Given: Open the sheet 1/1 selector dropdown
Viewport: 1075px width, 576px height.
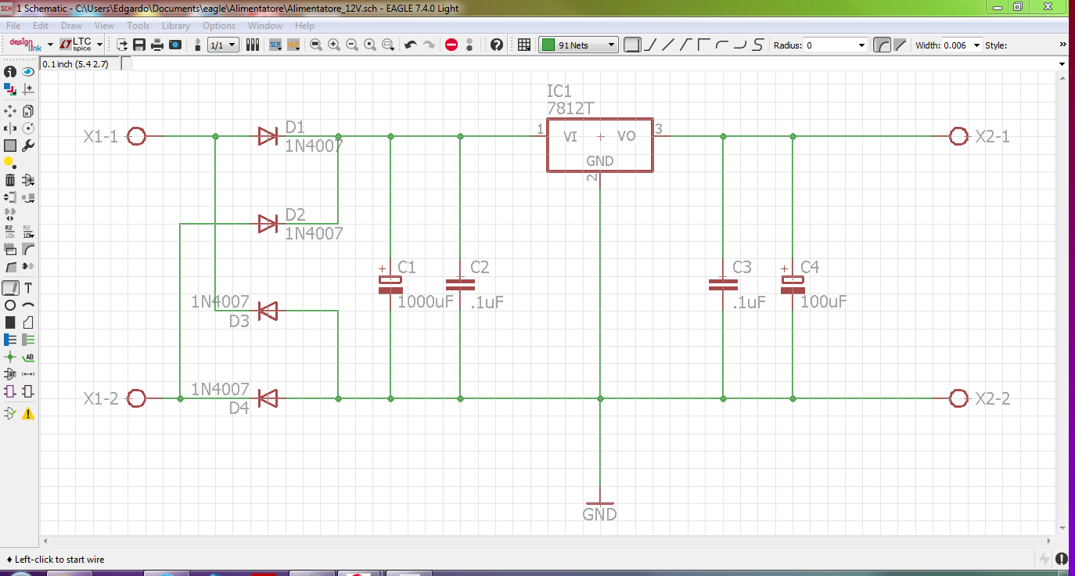Looking at the screenshot, I should point(223,45).
